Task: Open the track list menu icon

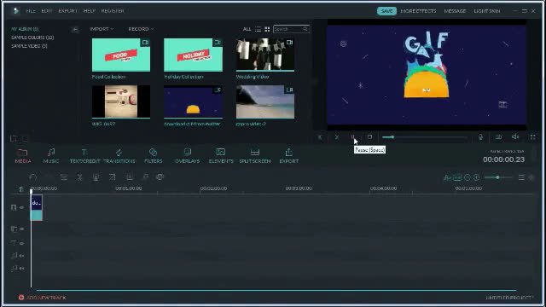Action: [x=521, y=177]
